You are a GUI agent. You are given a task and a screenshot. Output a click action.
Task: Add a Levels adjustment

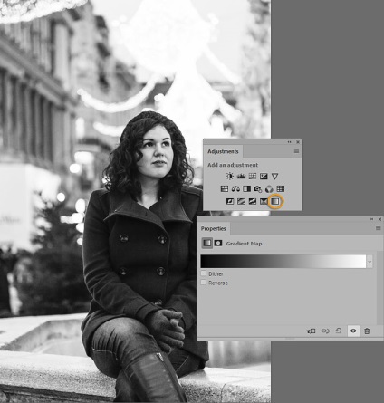coord(241,176)
